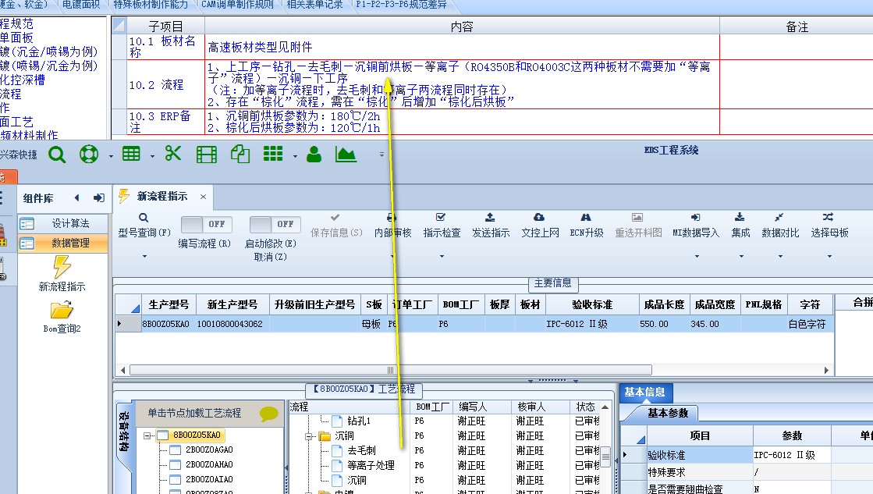This screenshot has height=494, width=873.
Task: Collapse 组件库 panel with left arrow
Action: point(76,197)
